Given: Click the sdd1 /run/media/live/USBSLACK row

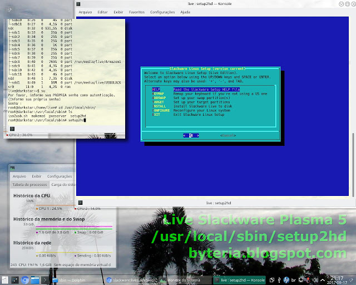Looking at the screenshot, I should pos(65,82).
